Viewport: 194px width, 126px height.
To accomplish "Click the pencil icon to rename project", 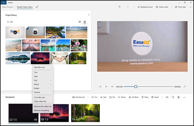I will click(x=37, y=7).
